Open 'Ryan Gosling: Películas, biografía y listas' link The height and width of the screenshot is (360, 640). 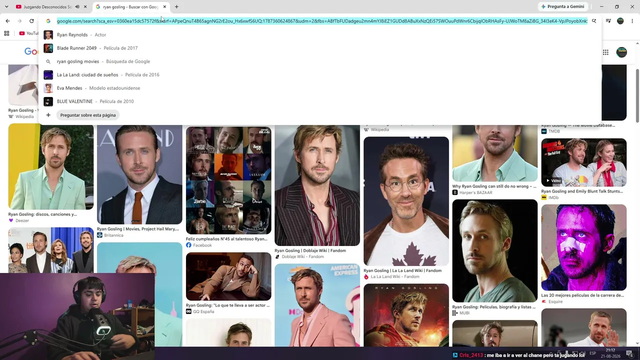[494, 307]
